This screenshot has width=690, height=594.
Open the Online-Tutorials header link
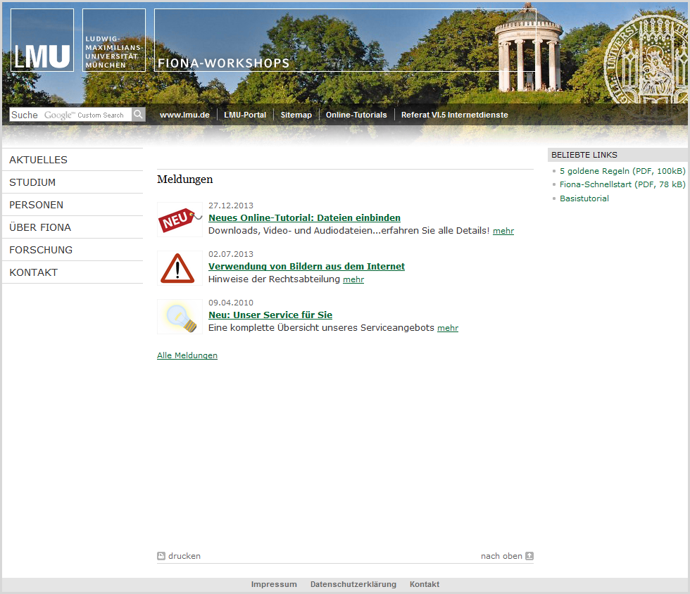tap(356, 115)
